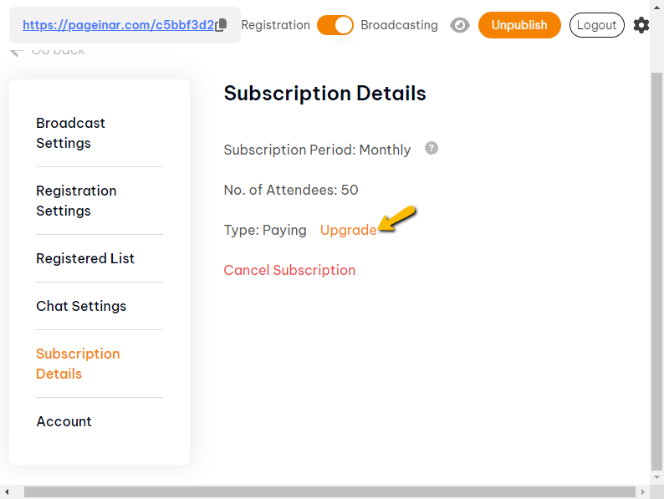Click the horizontal scrollbar right arrow
664x499 pixels.
(x=643, y=492)
